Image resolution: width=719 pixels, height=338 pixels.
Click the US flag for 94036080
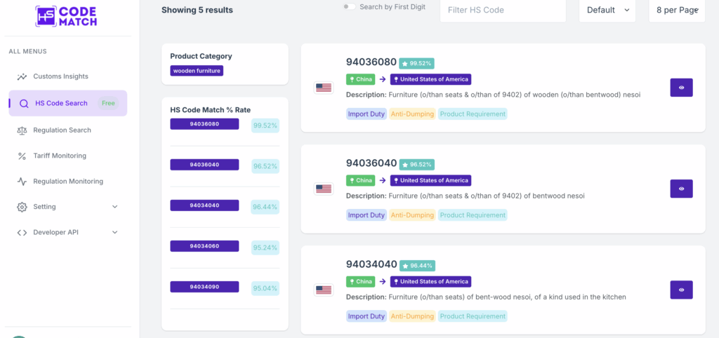point(323,88)
